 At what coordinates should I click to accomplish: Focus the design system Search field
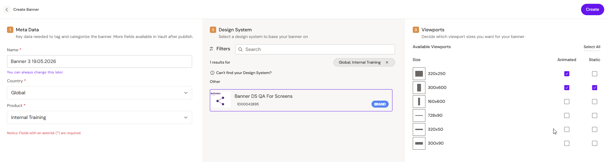(315, 49)
